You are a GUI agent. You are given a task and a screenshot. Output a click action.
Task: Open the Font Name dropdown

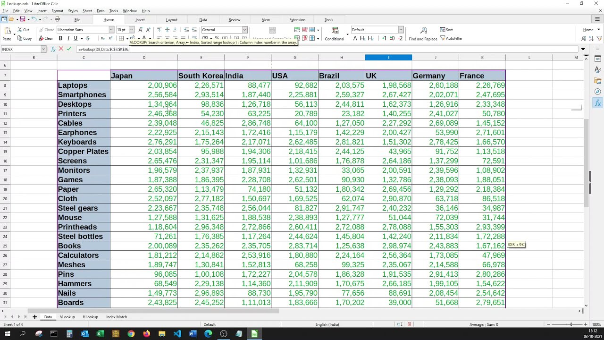(111, 30)
